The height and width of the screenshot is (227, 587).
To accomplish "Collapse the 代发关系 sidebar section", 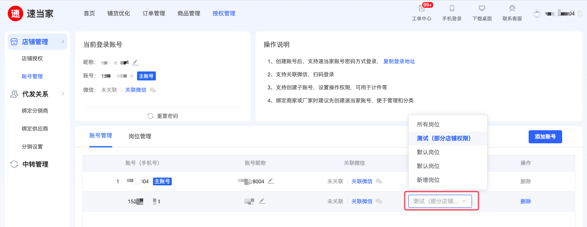I will point(63,94).
